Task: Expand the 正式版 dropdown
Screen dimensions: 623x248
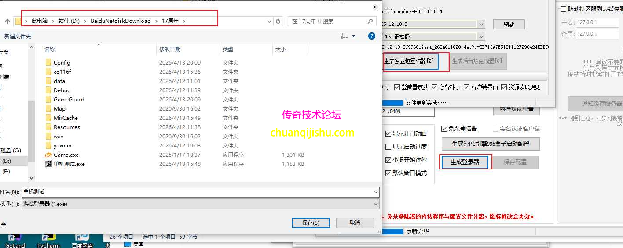Action: (481, 36)
